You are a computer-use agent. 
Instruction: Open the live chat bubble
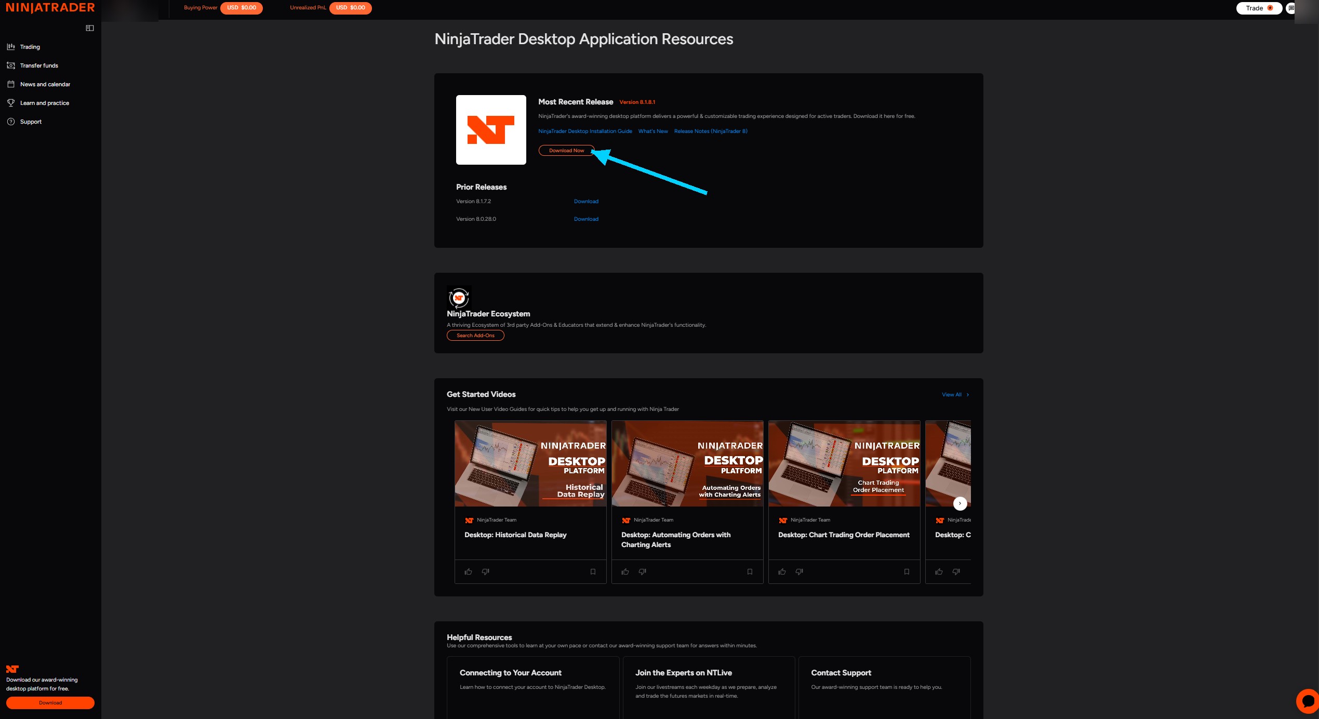point(1308,701)
